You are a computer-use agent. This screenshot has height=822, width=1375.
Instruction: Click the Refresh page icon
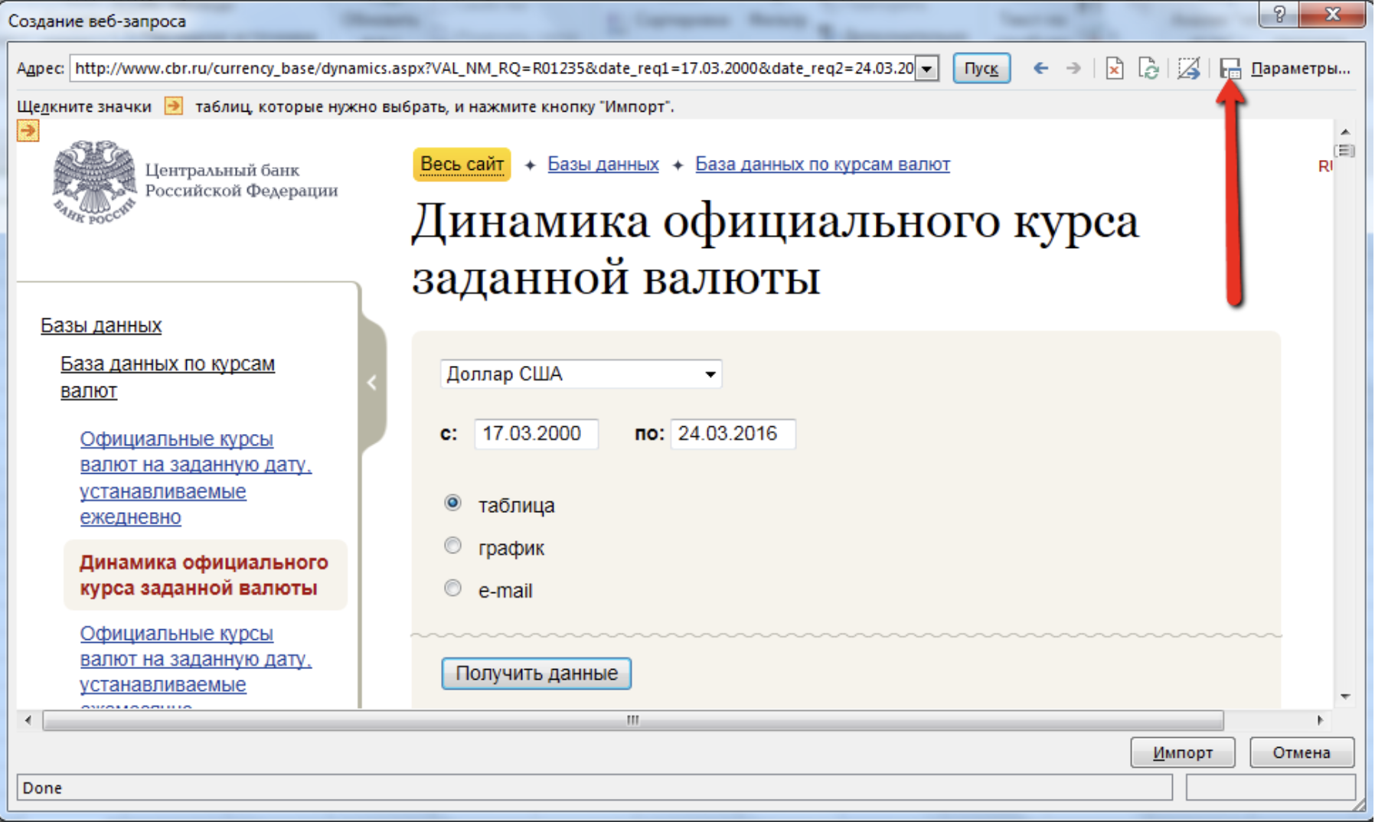click(1148, 69)
